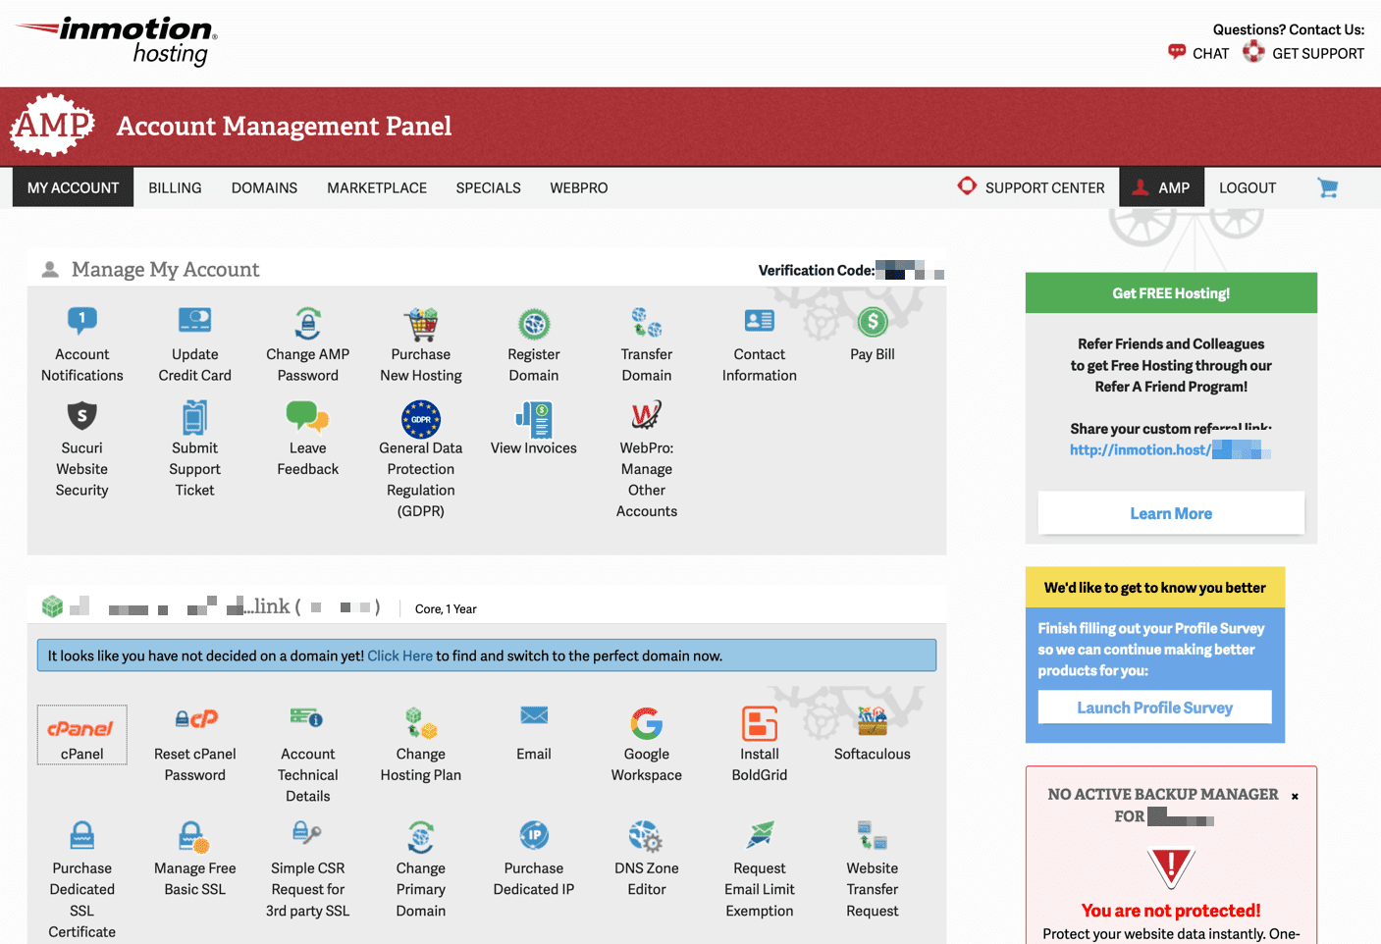Image resolution: width=1381 pixels, height=944 pixels.
Task: Open WebPro Manage Other Accounts icon
Action: click(647, 415)
